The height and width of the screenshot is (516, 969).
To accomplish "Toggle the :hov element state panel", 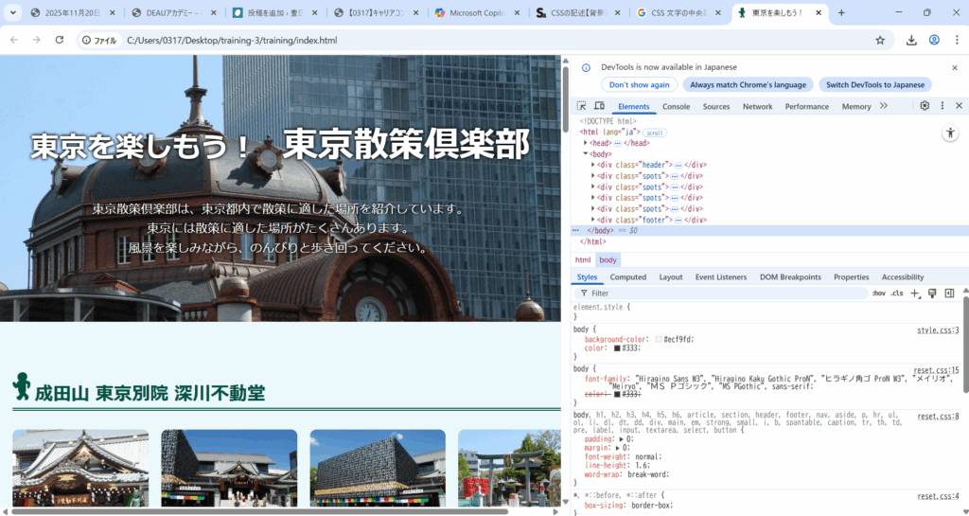I will pyautogui.click(x=878, y=294).
